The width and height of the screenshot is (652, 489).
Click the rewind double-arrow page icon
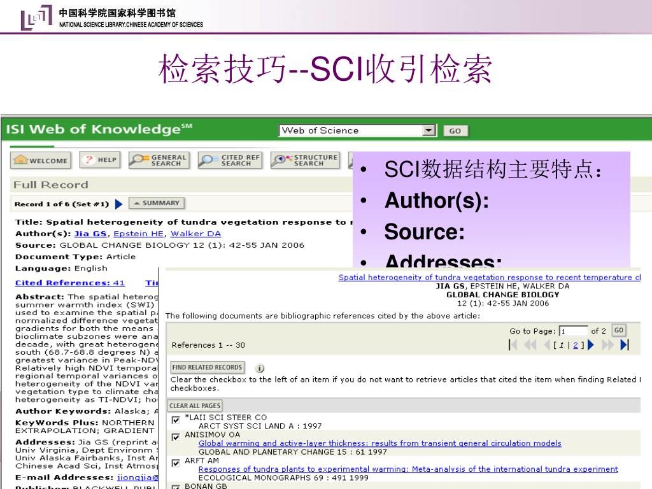[530, 344]
